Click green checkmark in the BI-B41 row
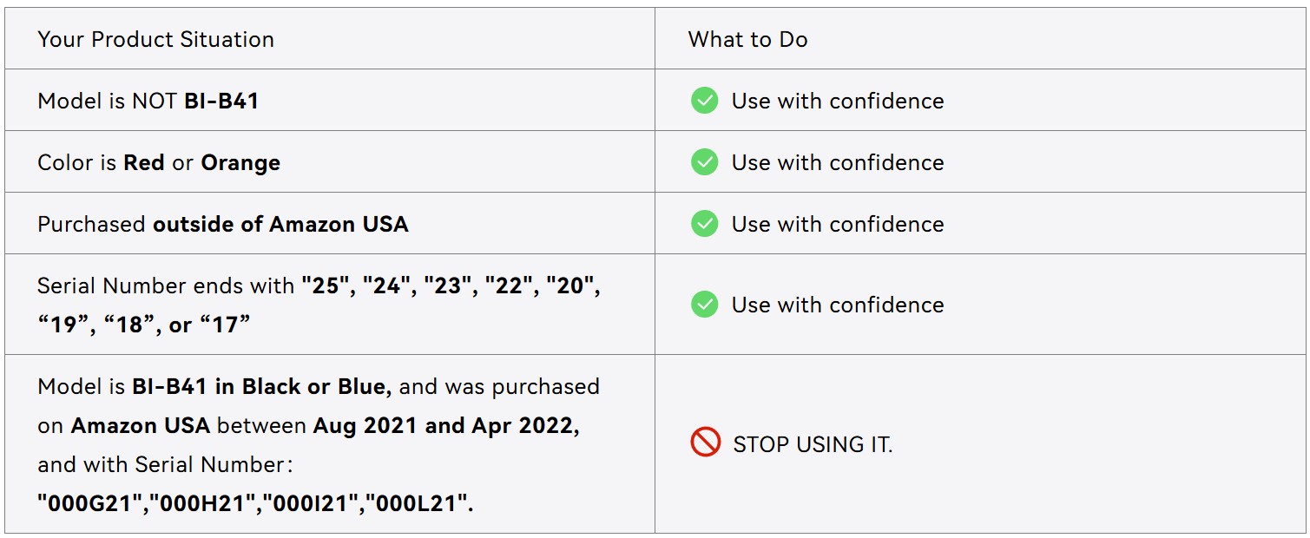The image size is (1310, 538). pyautogui.click(x=704, y=101)
